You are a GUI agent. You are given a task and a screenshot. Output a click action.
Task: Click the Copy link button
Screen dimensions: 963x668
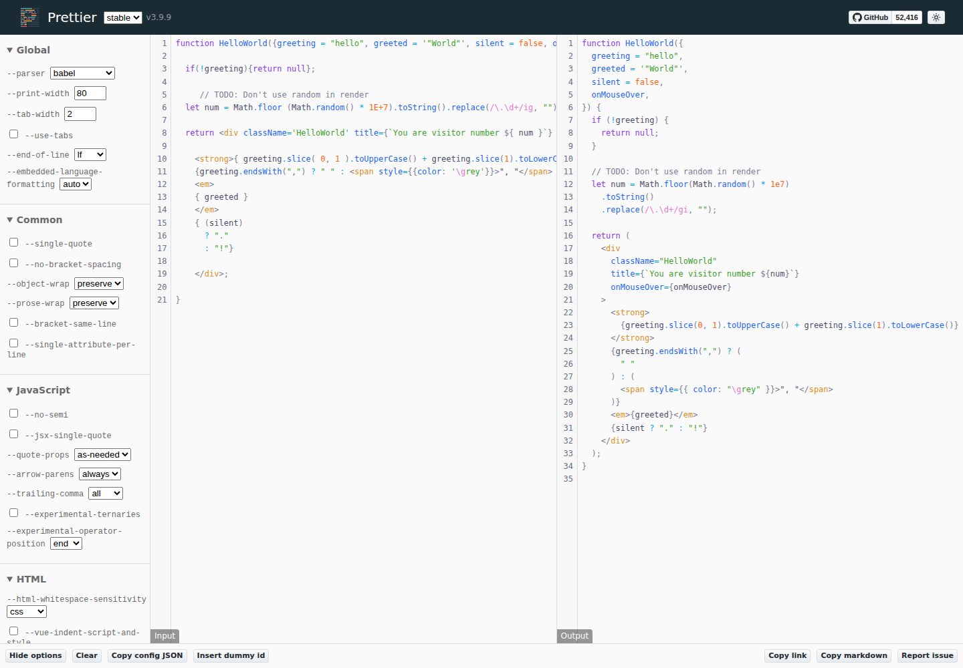coord(788,655)
